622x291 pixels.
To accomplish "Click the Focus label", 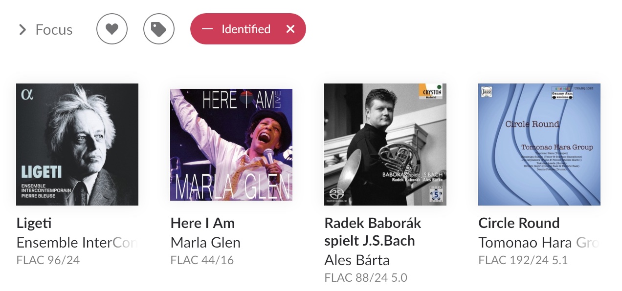I will tap(54, 30).
